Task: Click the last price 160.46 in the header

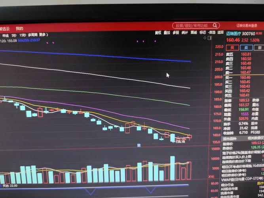Action: click(233, 40)
